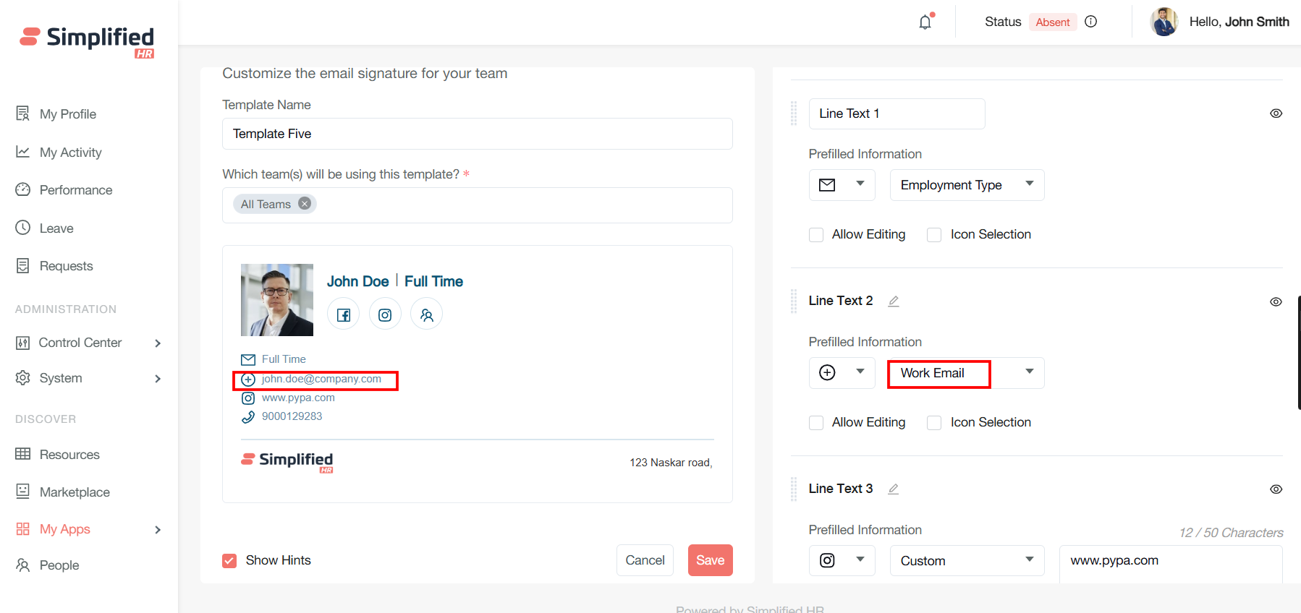Open Employment Type dropdown

tap(966, 185)
